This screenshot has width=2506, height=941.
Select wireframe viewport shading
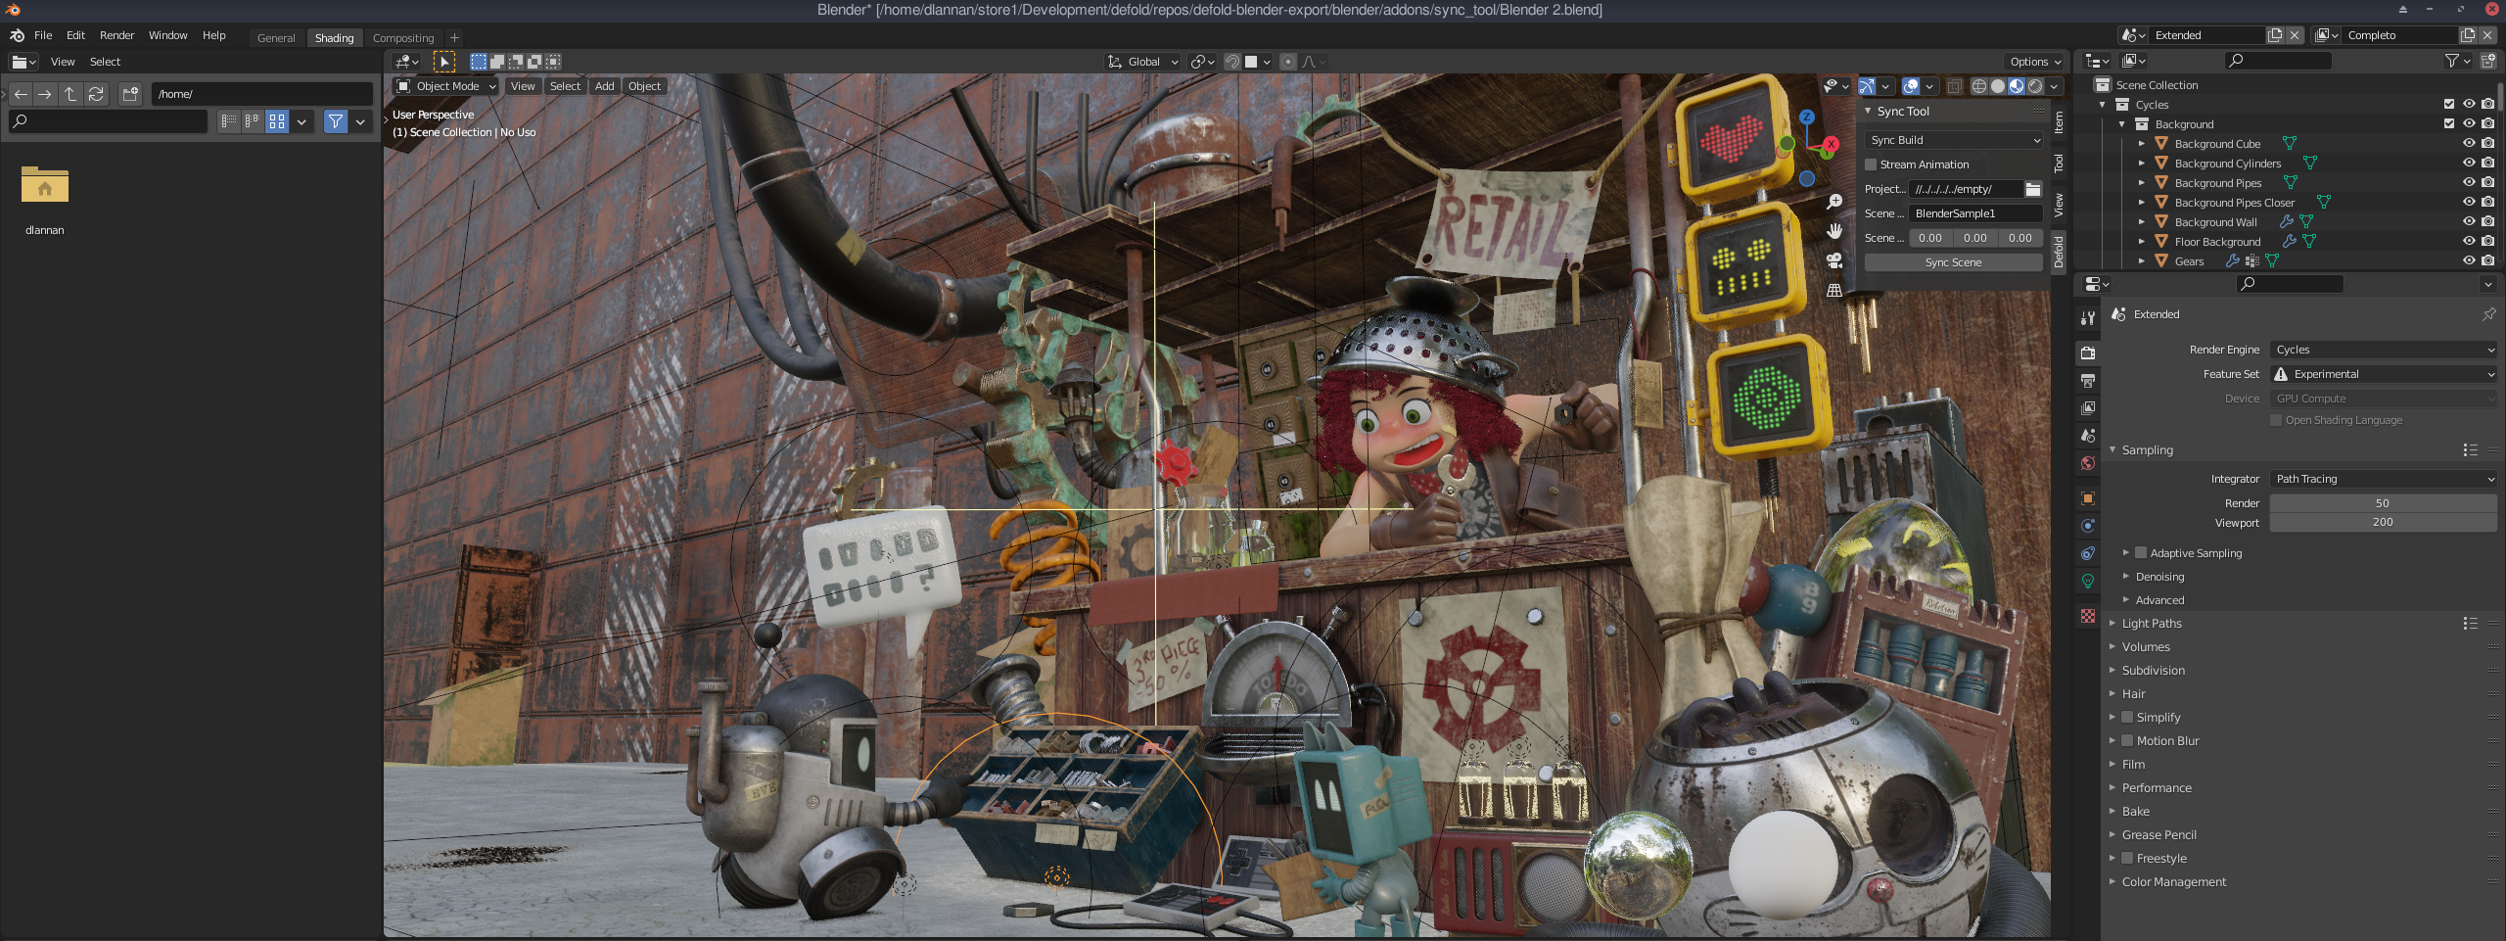(x=1979, y=86)
